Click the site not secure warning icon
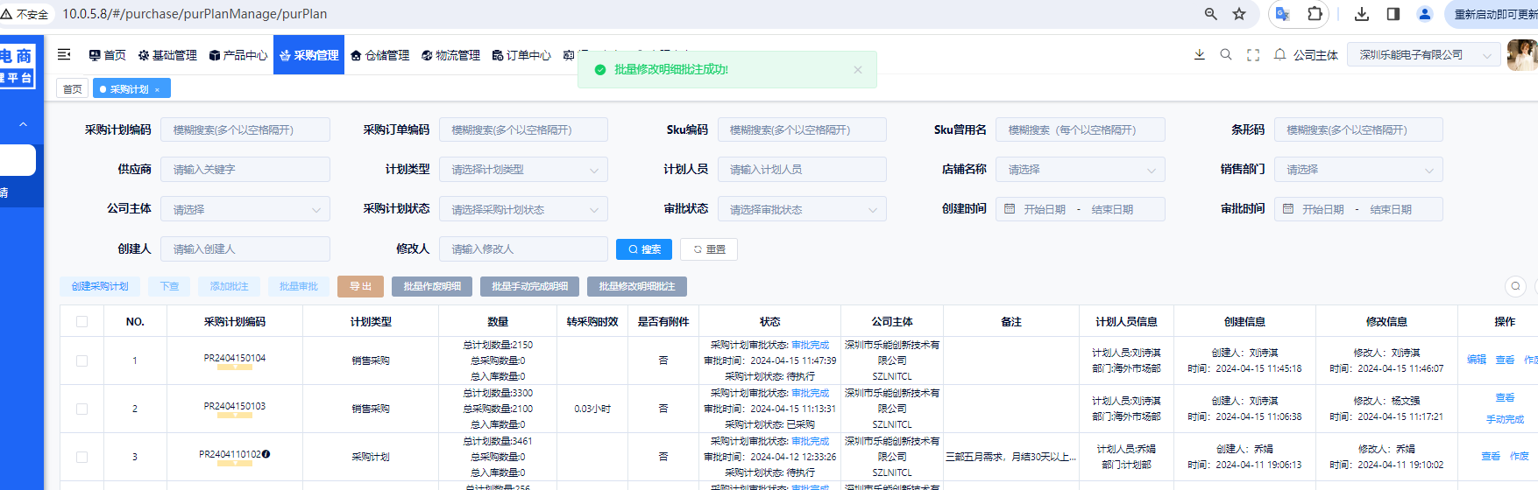1538x490 pixels. [7, 14]
